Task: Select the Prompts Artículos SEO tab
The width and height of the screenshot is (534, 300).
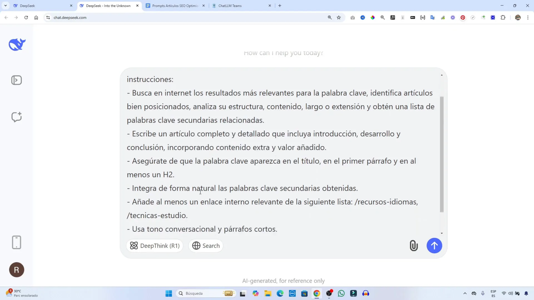Action: coord(176,5)
